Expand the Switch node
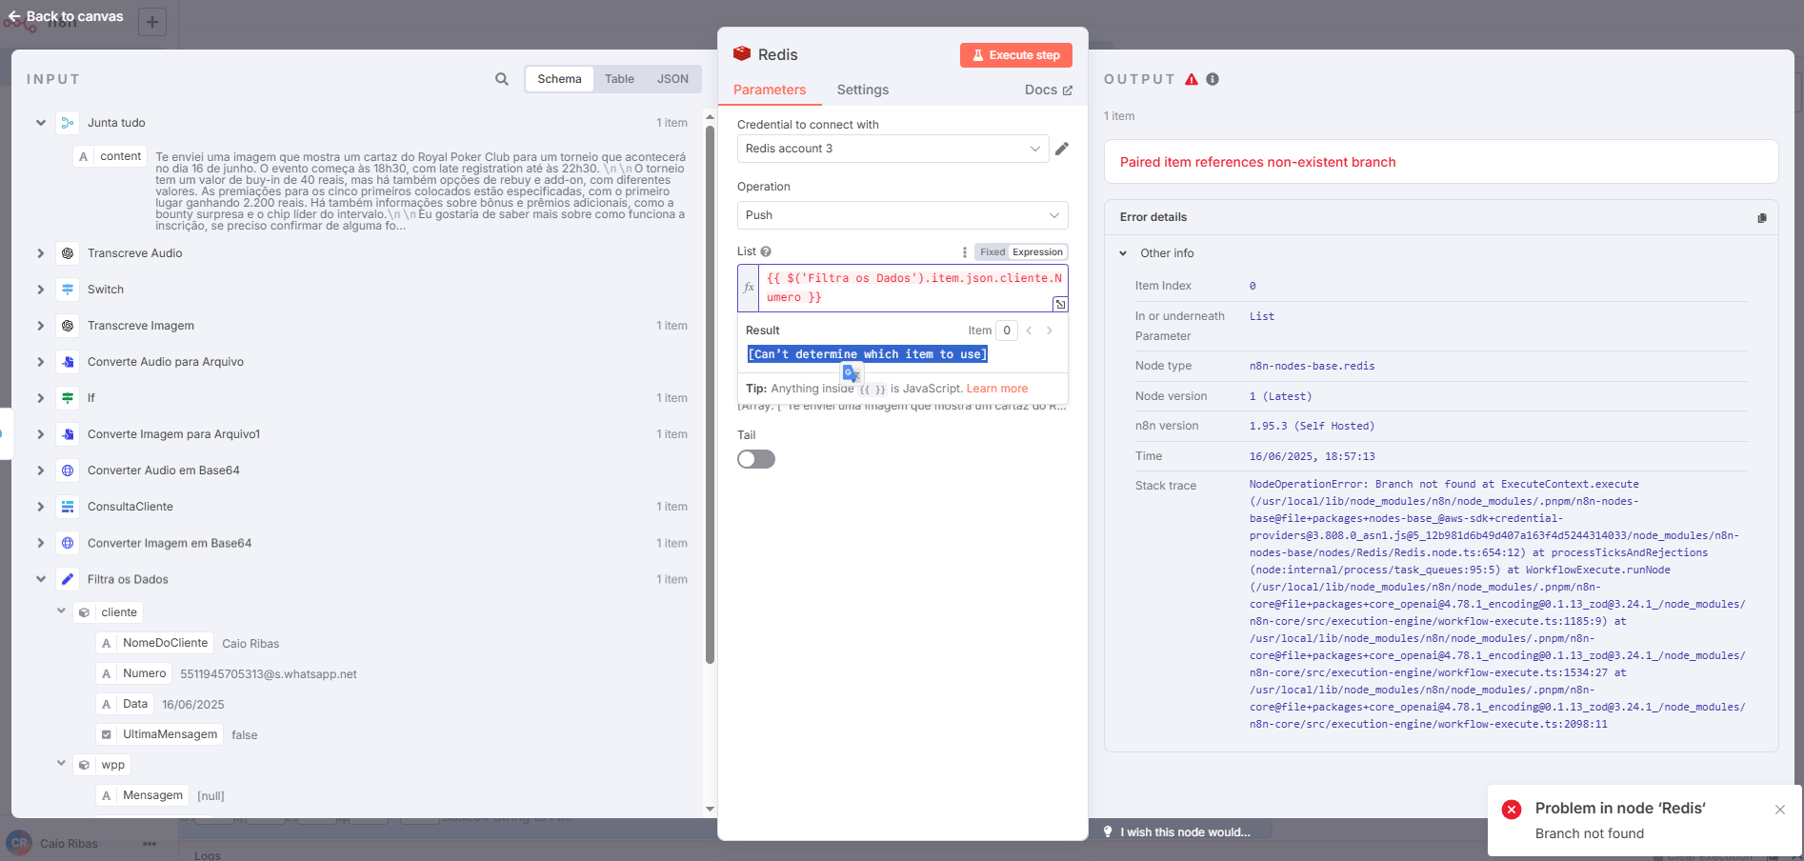The width and height of the screenshot is (1804, 861). point(41,290)
